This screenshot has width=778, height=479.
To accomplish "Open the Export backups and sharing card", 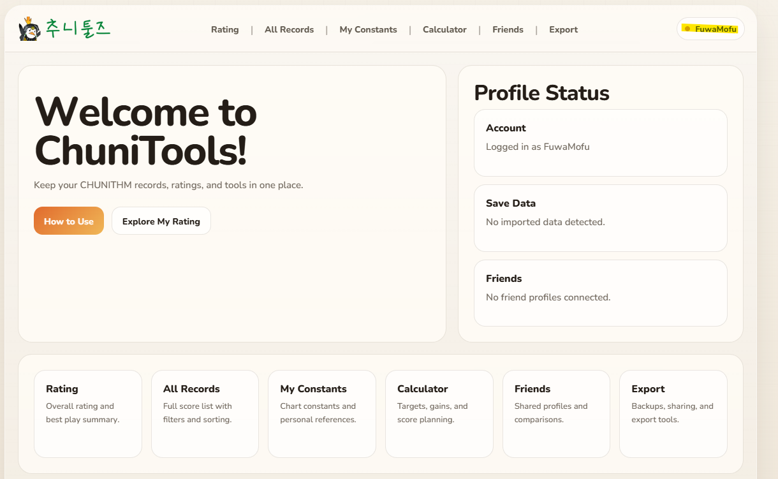I will tap(673, 413).
